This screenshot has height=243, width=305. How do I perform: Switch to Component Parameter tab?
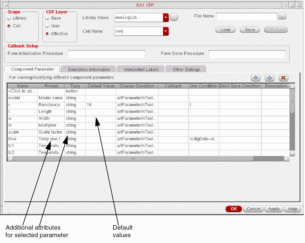[x=32, y=69]
